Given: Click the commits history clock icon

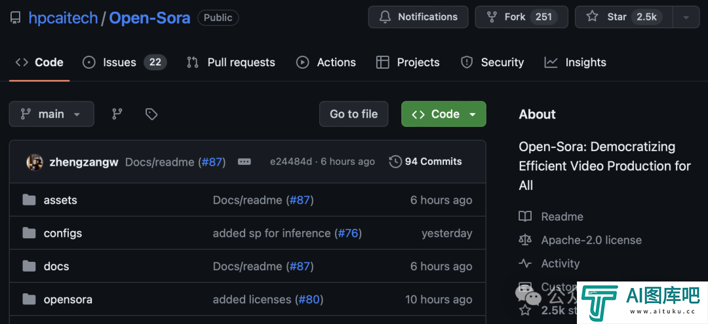Looking at the screenshot, I should point(395,162).
